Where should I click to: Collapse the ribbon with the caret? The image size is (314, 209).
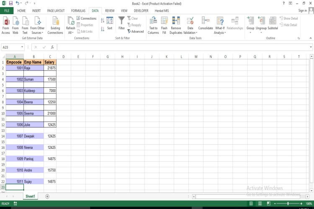tap(311, 38)
